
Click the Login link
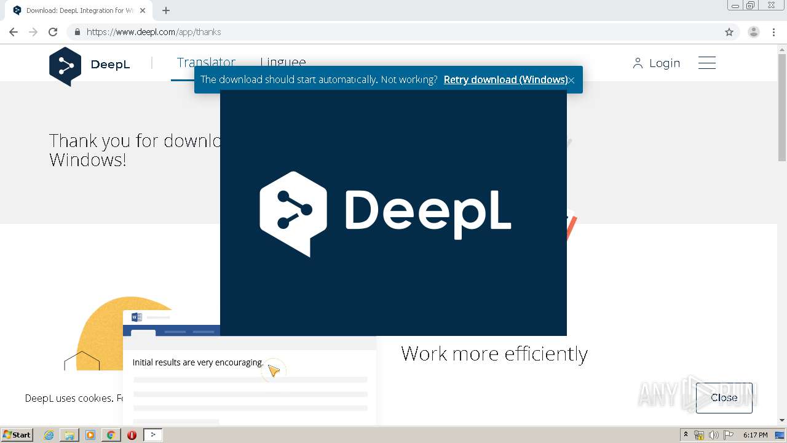click(665, 63)
